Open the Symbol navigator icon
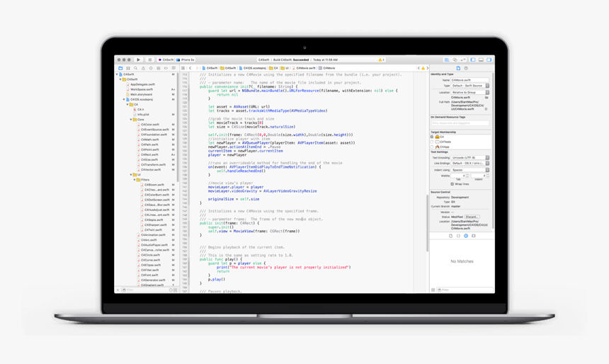Screen dimensions: 609x364 128,68
